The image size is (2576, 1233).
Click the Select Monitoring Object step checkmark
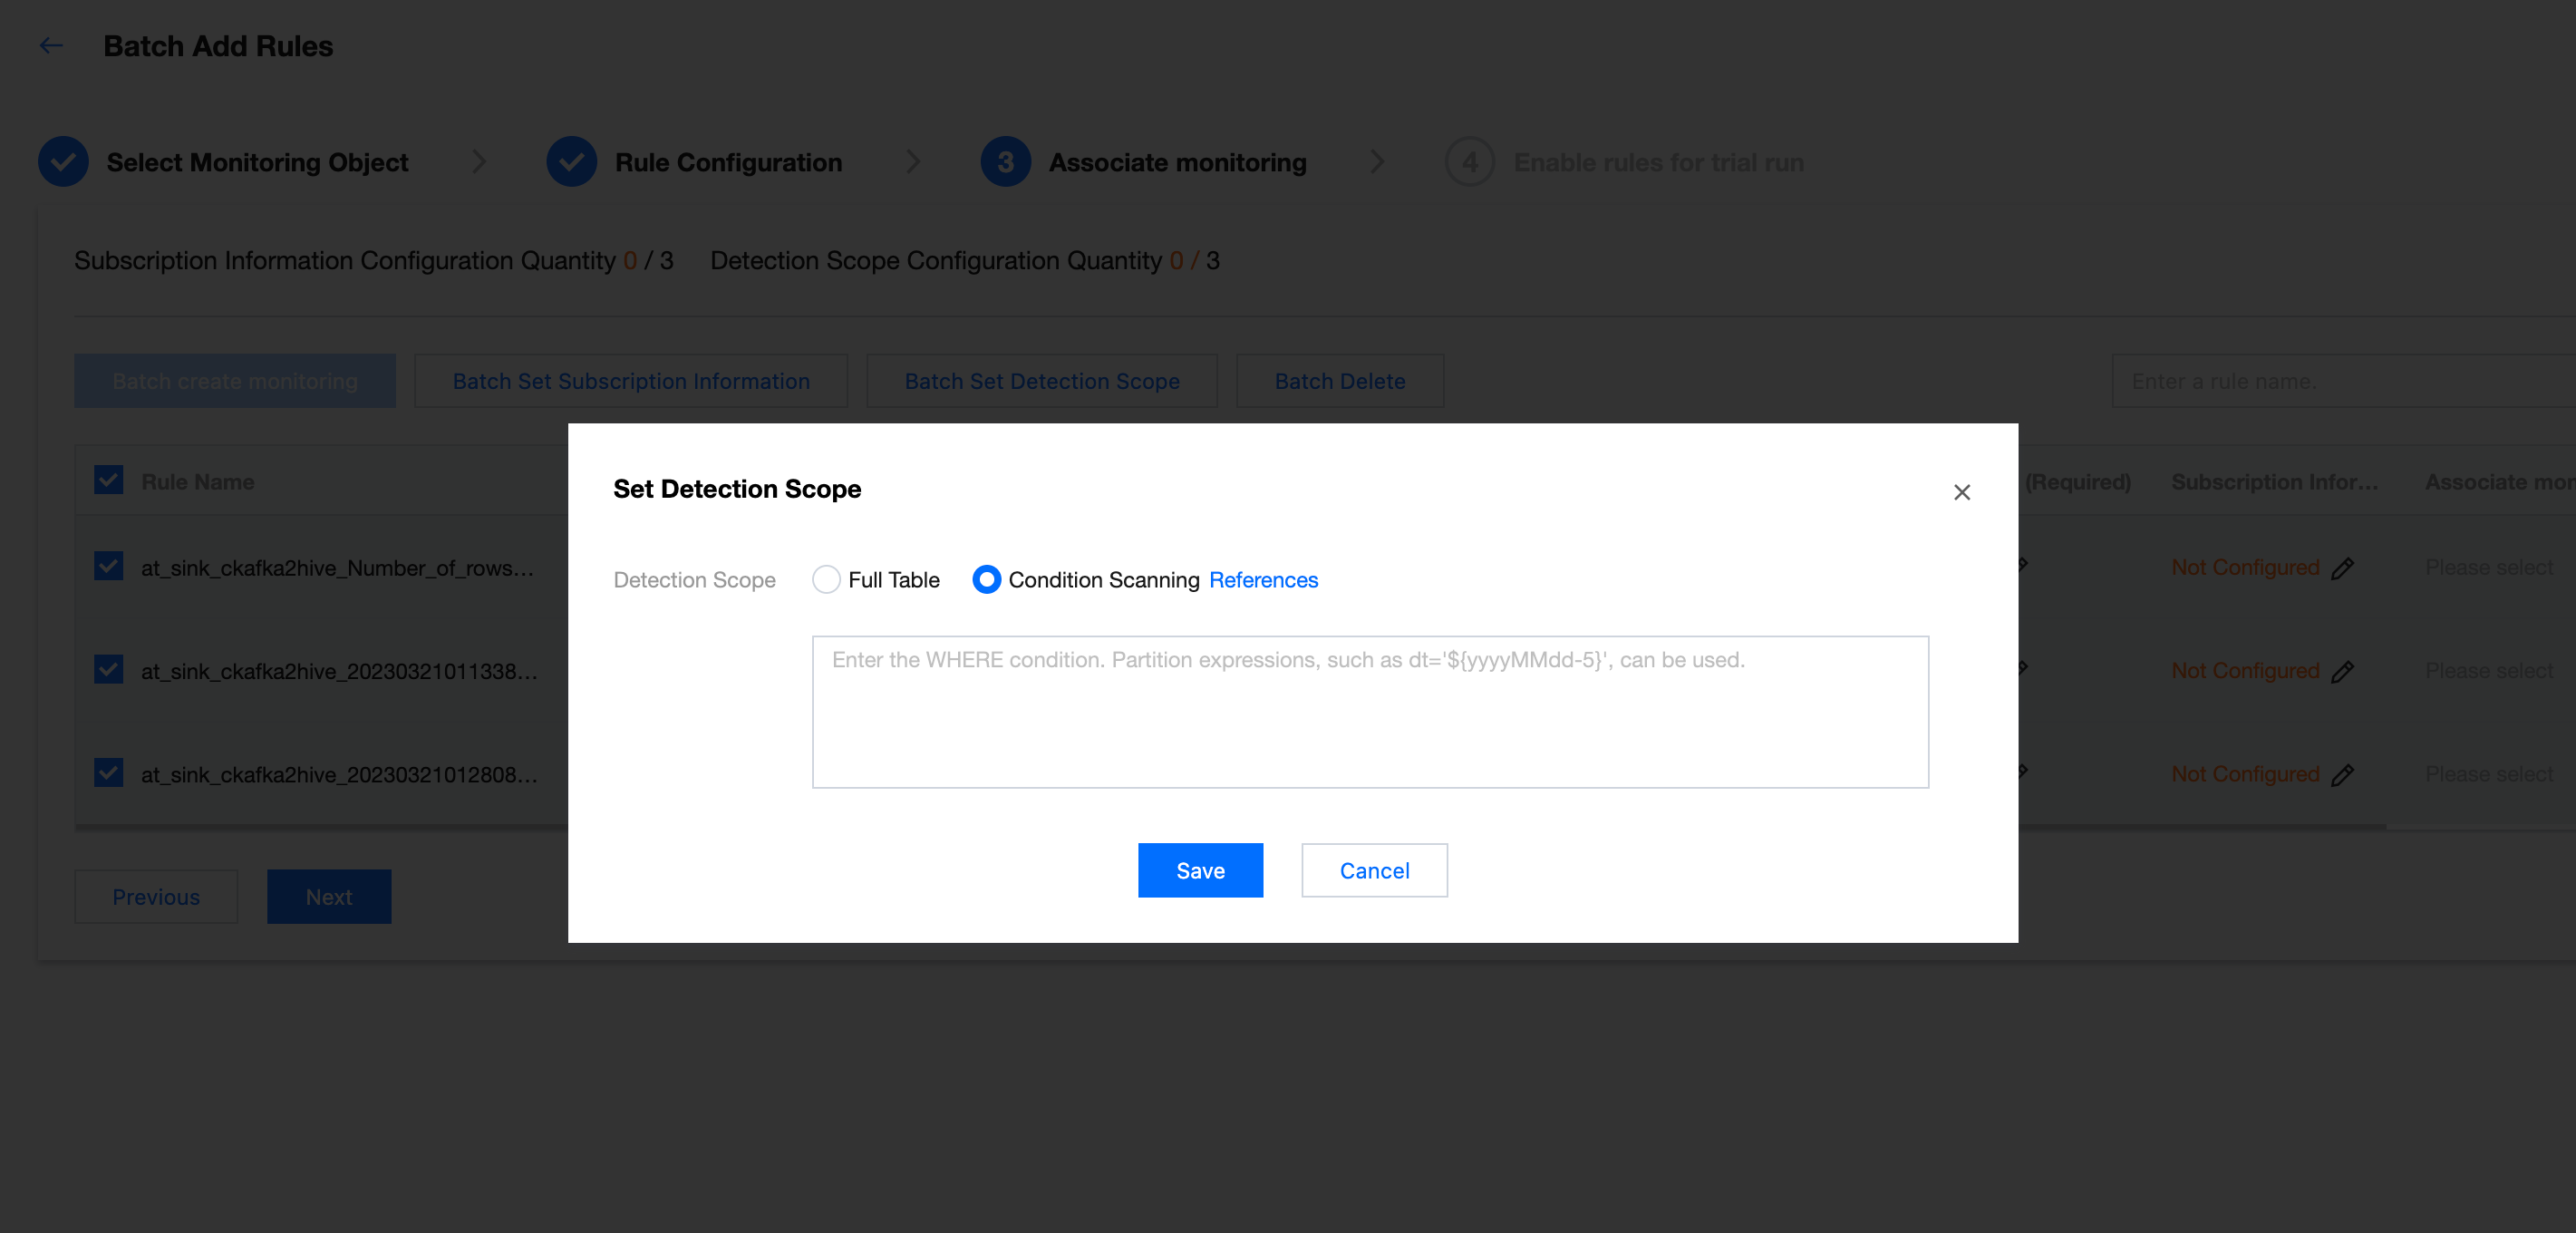click(63, 162)
